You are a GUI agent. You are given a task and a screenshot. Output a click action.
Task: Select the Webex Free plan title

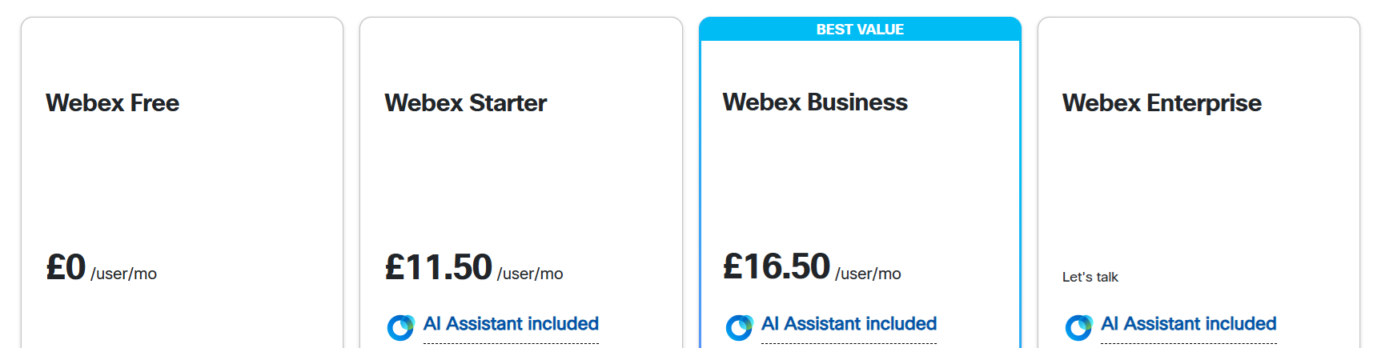click(112, 103)
